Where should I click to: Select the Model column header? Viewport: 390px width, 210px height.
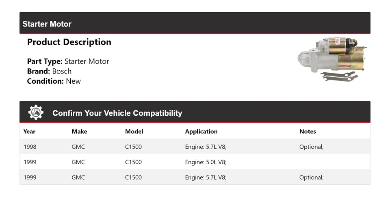(x=134, y=132)
